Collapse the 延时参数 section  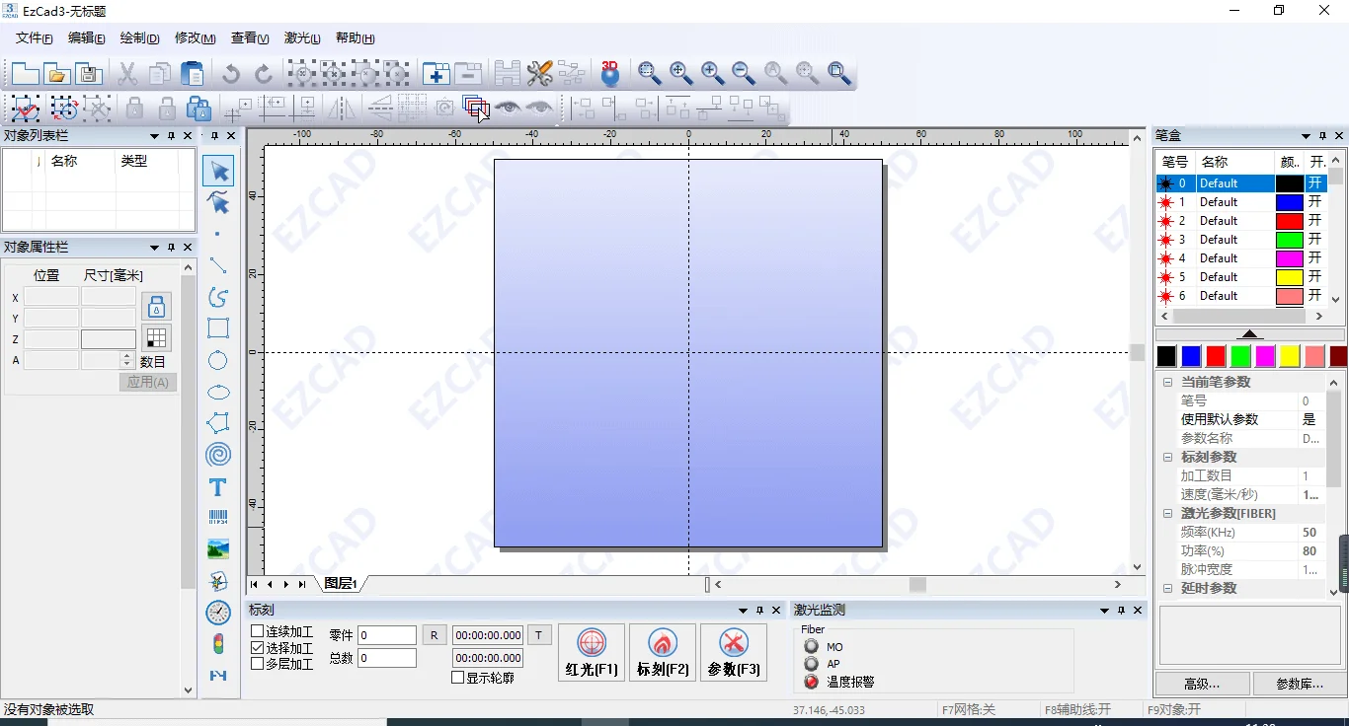1167,588
